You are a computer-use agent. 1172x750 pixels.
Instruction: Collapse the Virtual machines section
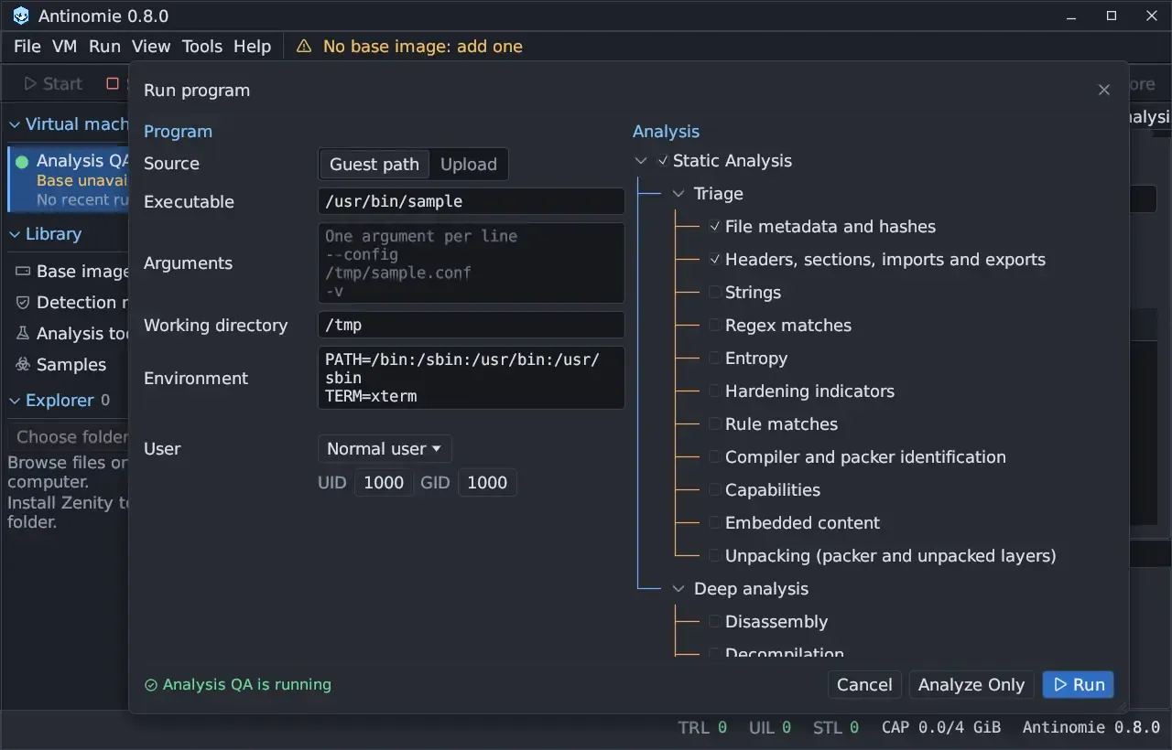[x=15, y=124]
